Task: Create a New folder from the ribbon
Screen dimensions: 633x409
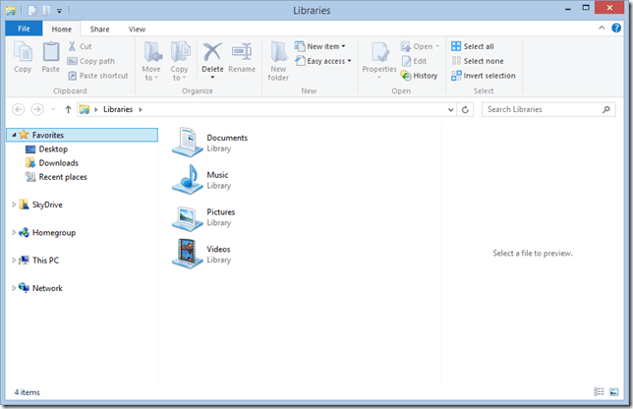Action: pyautogui.click(x=278, y=61)
